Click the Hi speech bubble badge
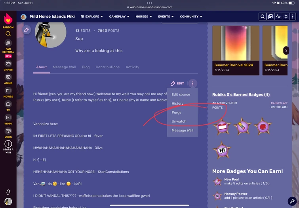 pyautogui.click(x=222, y=150)
